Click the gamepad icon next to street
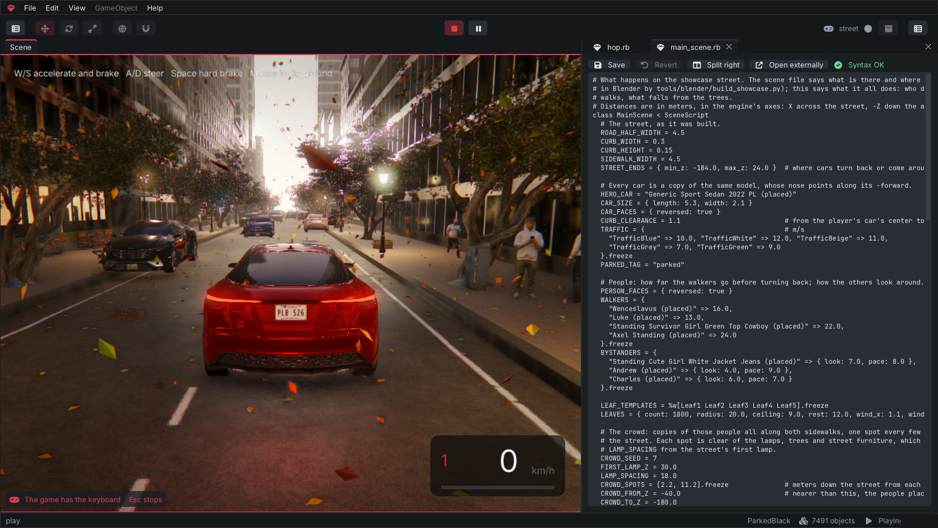This screenshot has height=528, width=938. pyautogui.click(x=828, y=29)
